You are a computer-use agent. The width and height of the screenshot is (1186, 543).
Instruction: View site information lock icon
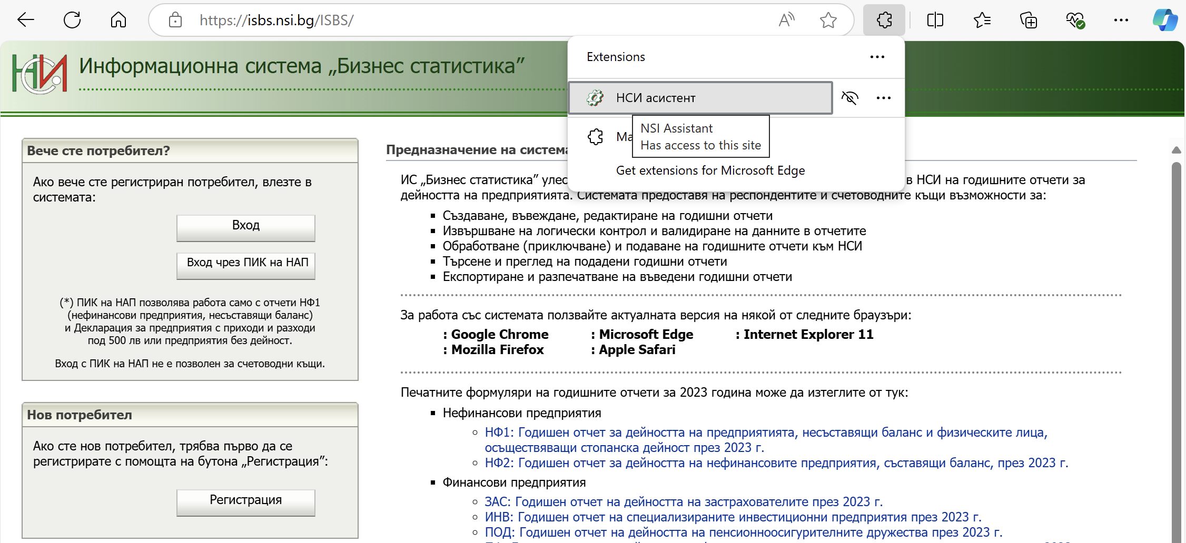[175, 21]
